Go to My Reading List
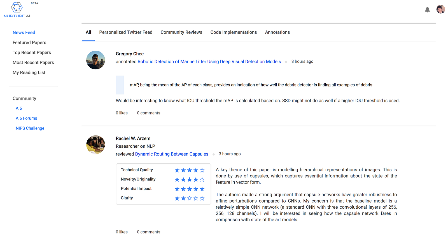 29,72
